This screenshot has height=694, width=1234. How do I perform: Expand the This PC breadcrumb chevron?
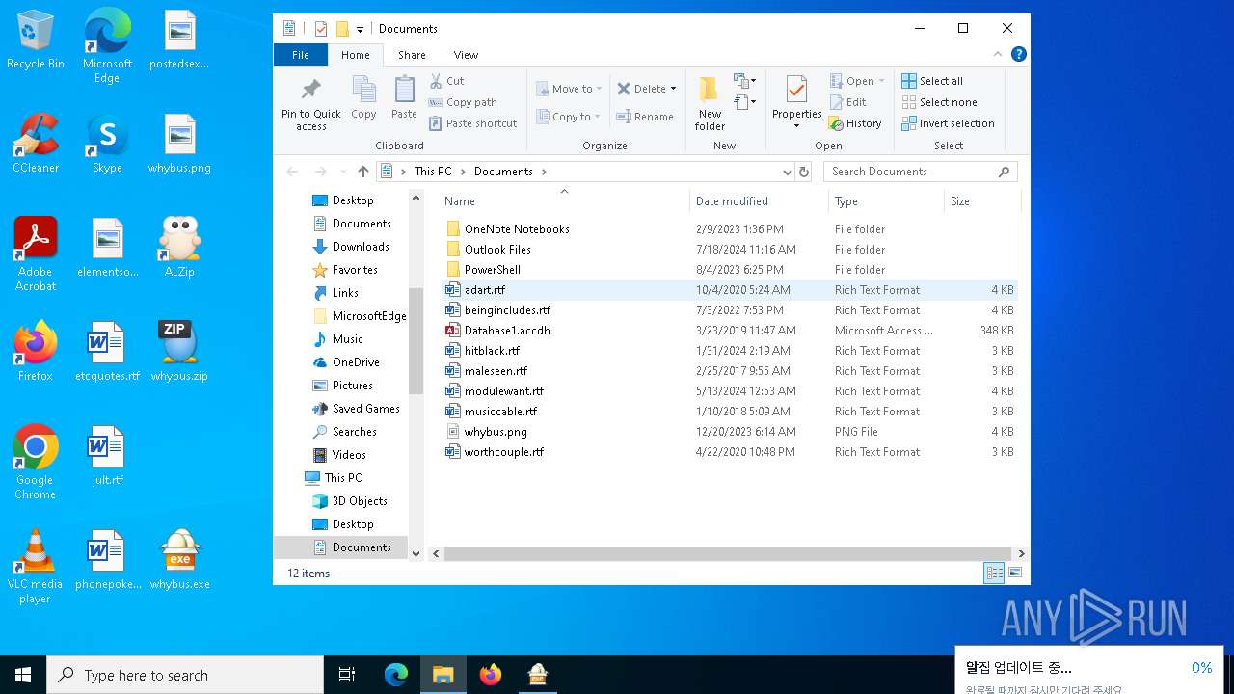click(x=463, y=172)
